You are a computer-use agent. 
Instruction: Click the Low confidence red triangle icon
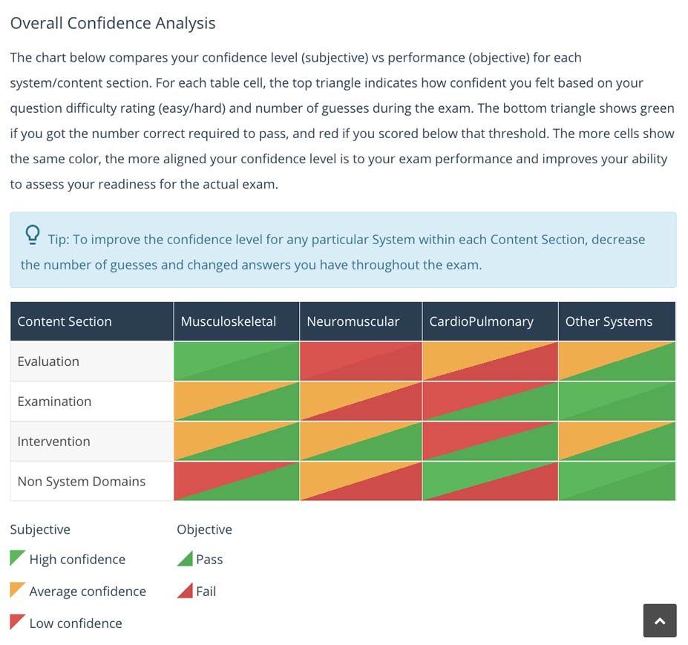[18, 622]
